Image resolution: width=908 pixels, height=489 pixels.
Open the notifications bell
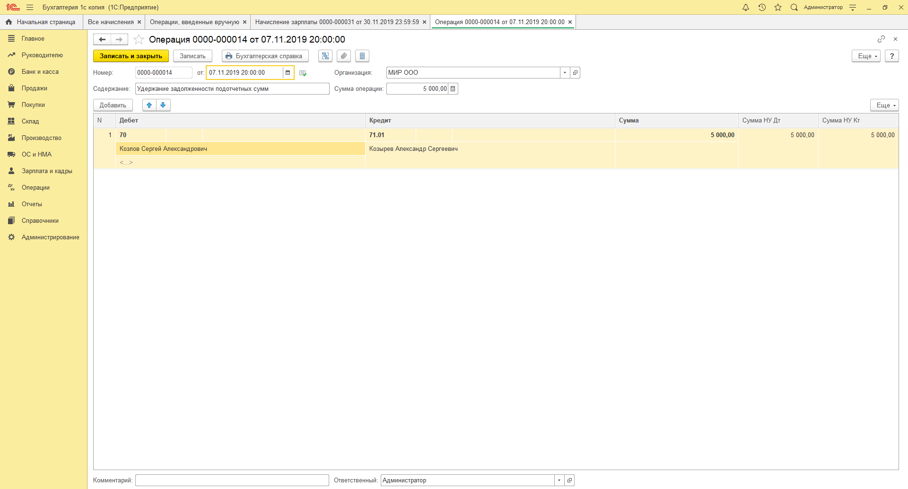click(746, 7)
